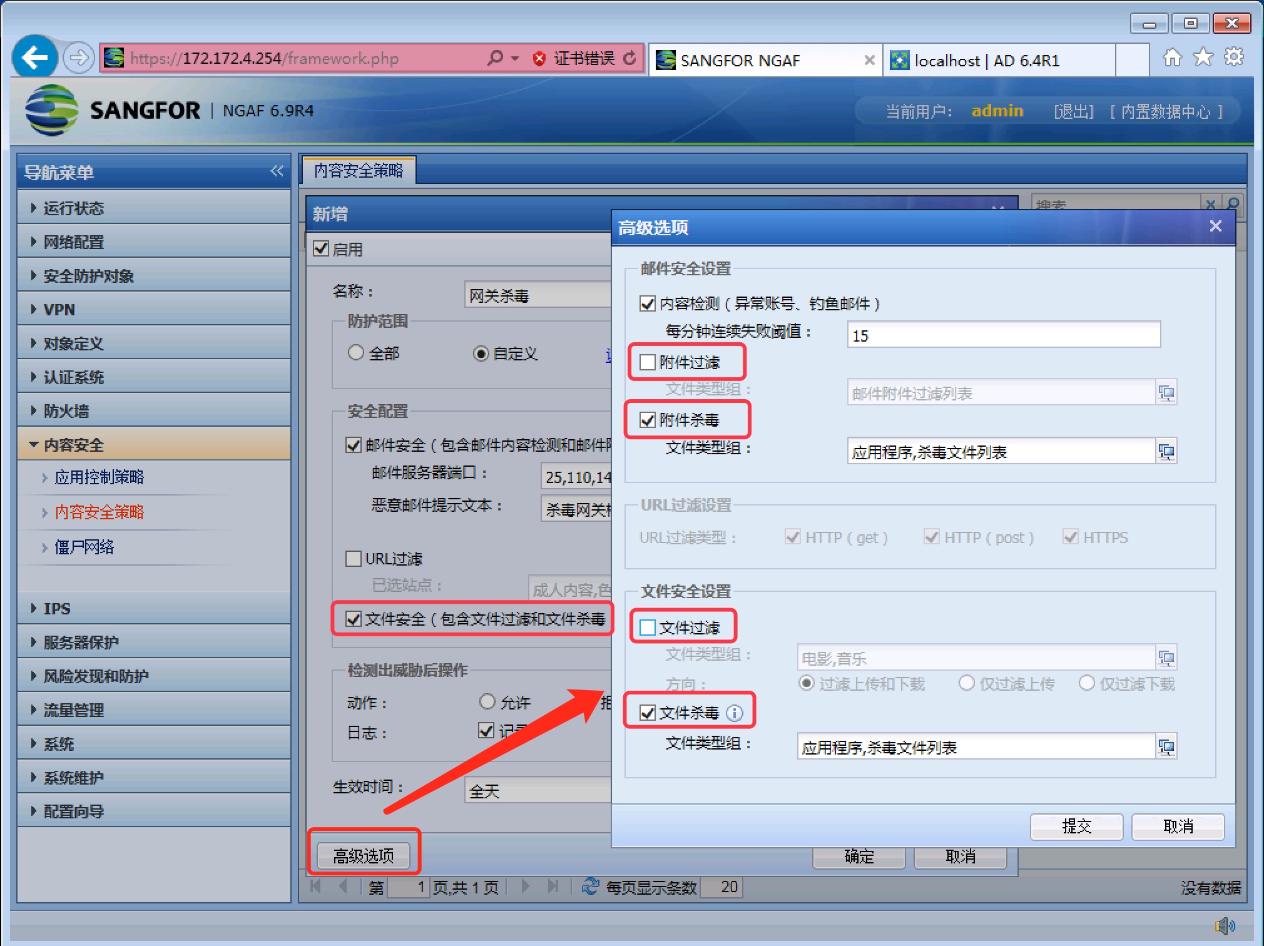The width and height of the screenshot is (1264, 946).
Task: Collapse the 内容安全 menu section
Action: [x=73, y=445]
